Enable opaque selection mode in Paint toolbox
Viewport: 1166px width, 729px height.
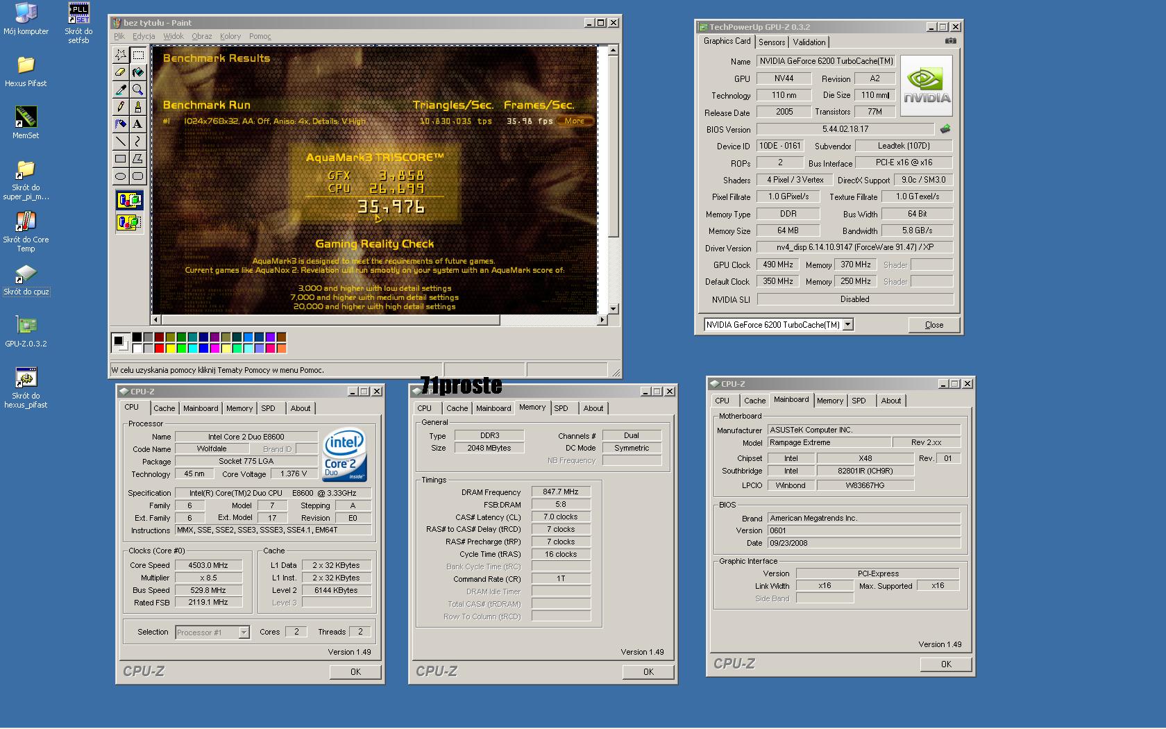pyautogui.click(x=129, y=201)
